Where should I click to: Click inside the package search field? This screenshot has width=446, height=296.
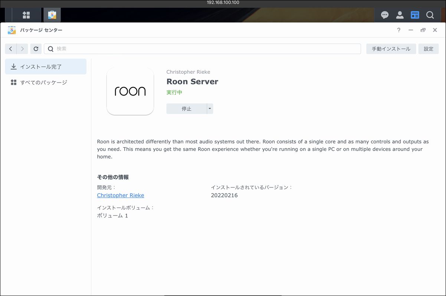(x=203, y=49)
